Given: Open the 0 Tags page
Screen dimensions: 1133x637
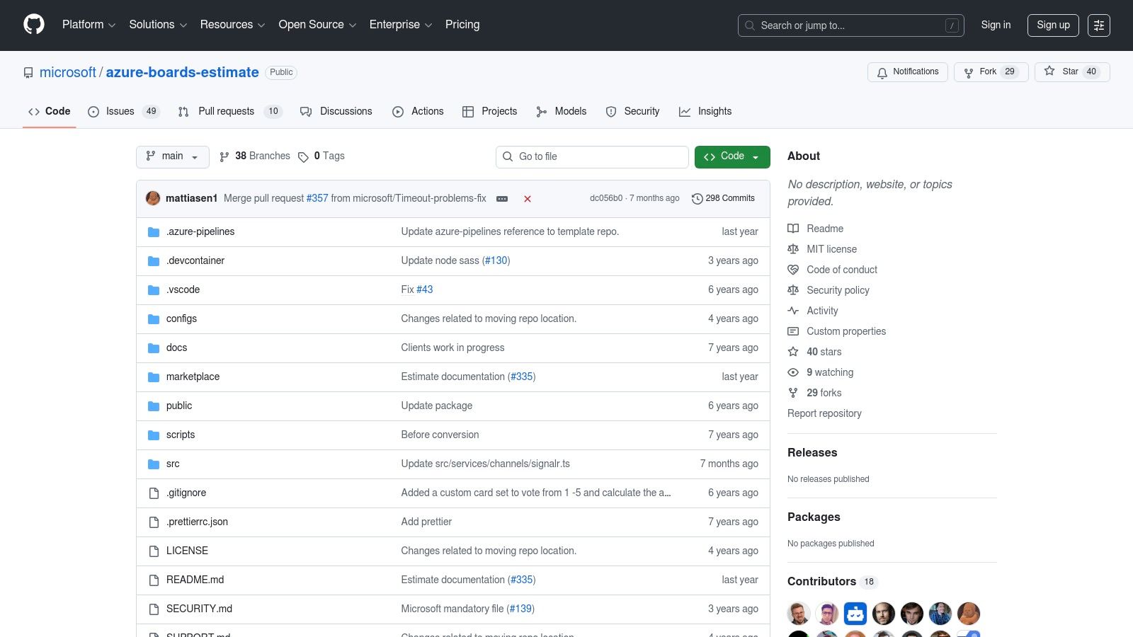Looking at the screenshot, I should (x=321, y=156).
